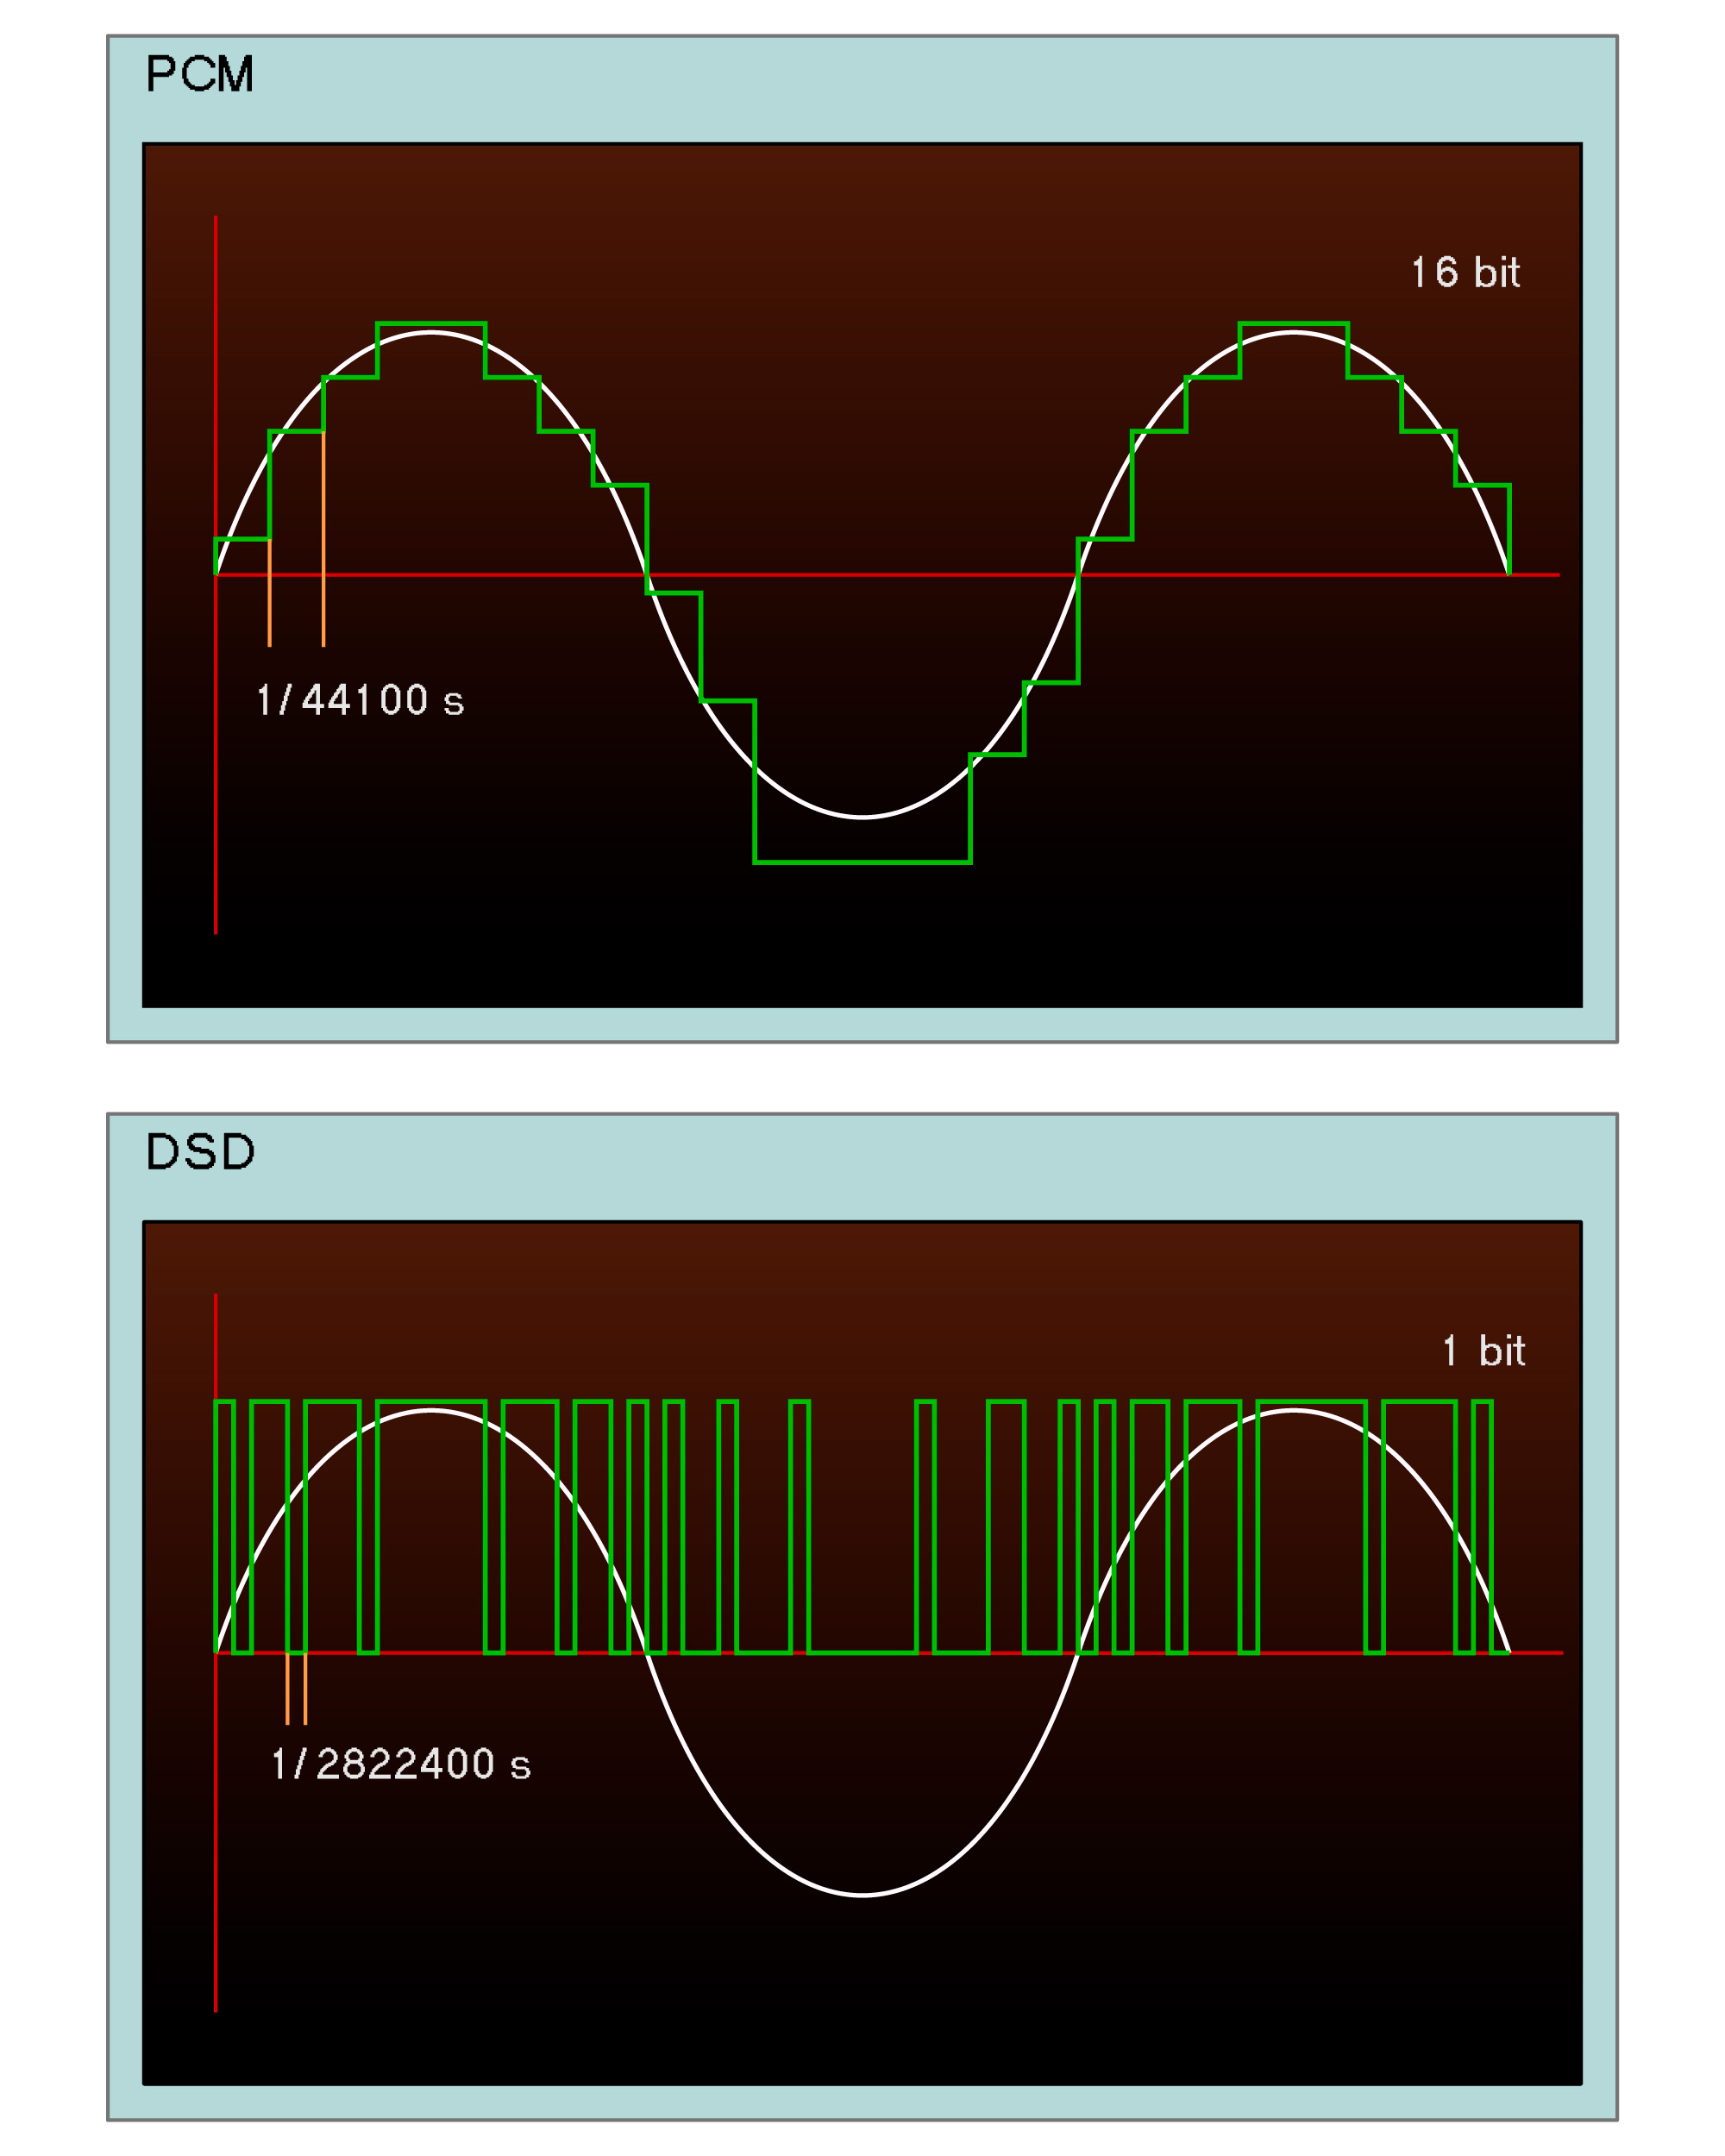Click the right orange marker in DSD graph

(305, 1689)
